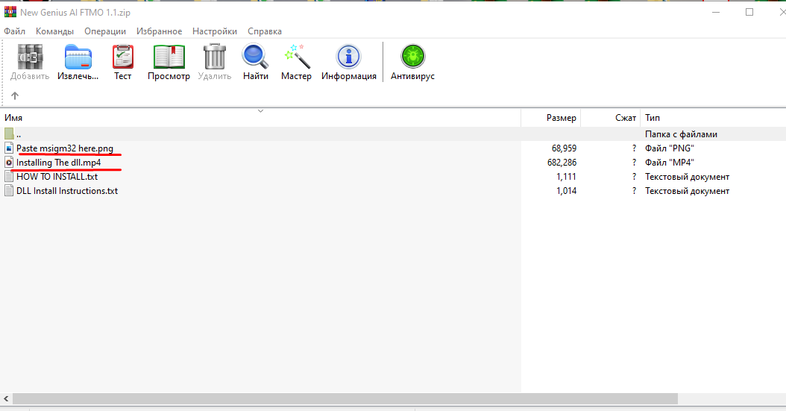This screenshot has width=786, height=411.
Task: Click Папка с файлами type cell
Action: point(682,134)
